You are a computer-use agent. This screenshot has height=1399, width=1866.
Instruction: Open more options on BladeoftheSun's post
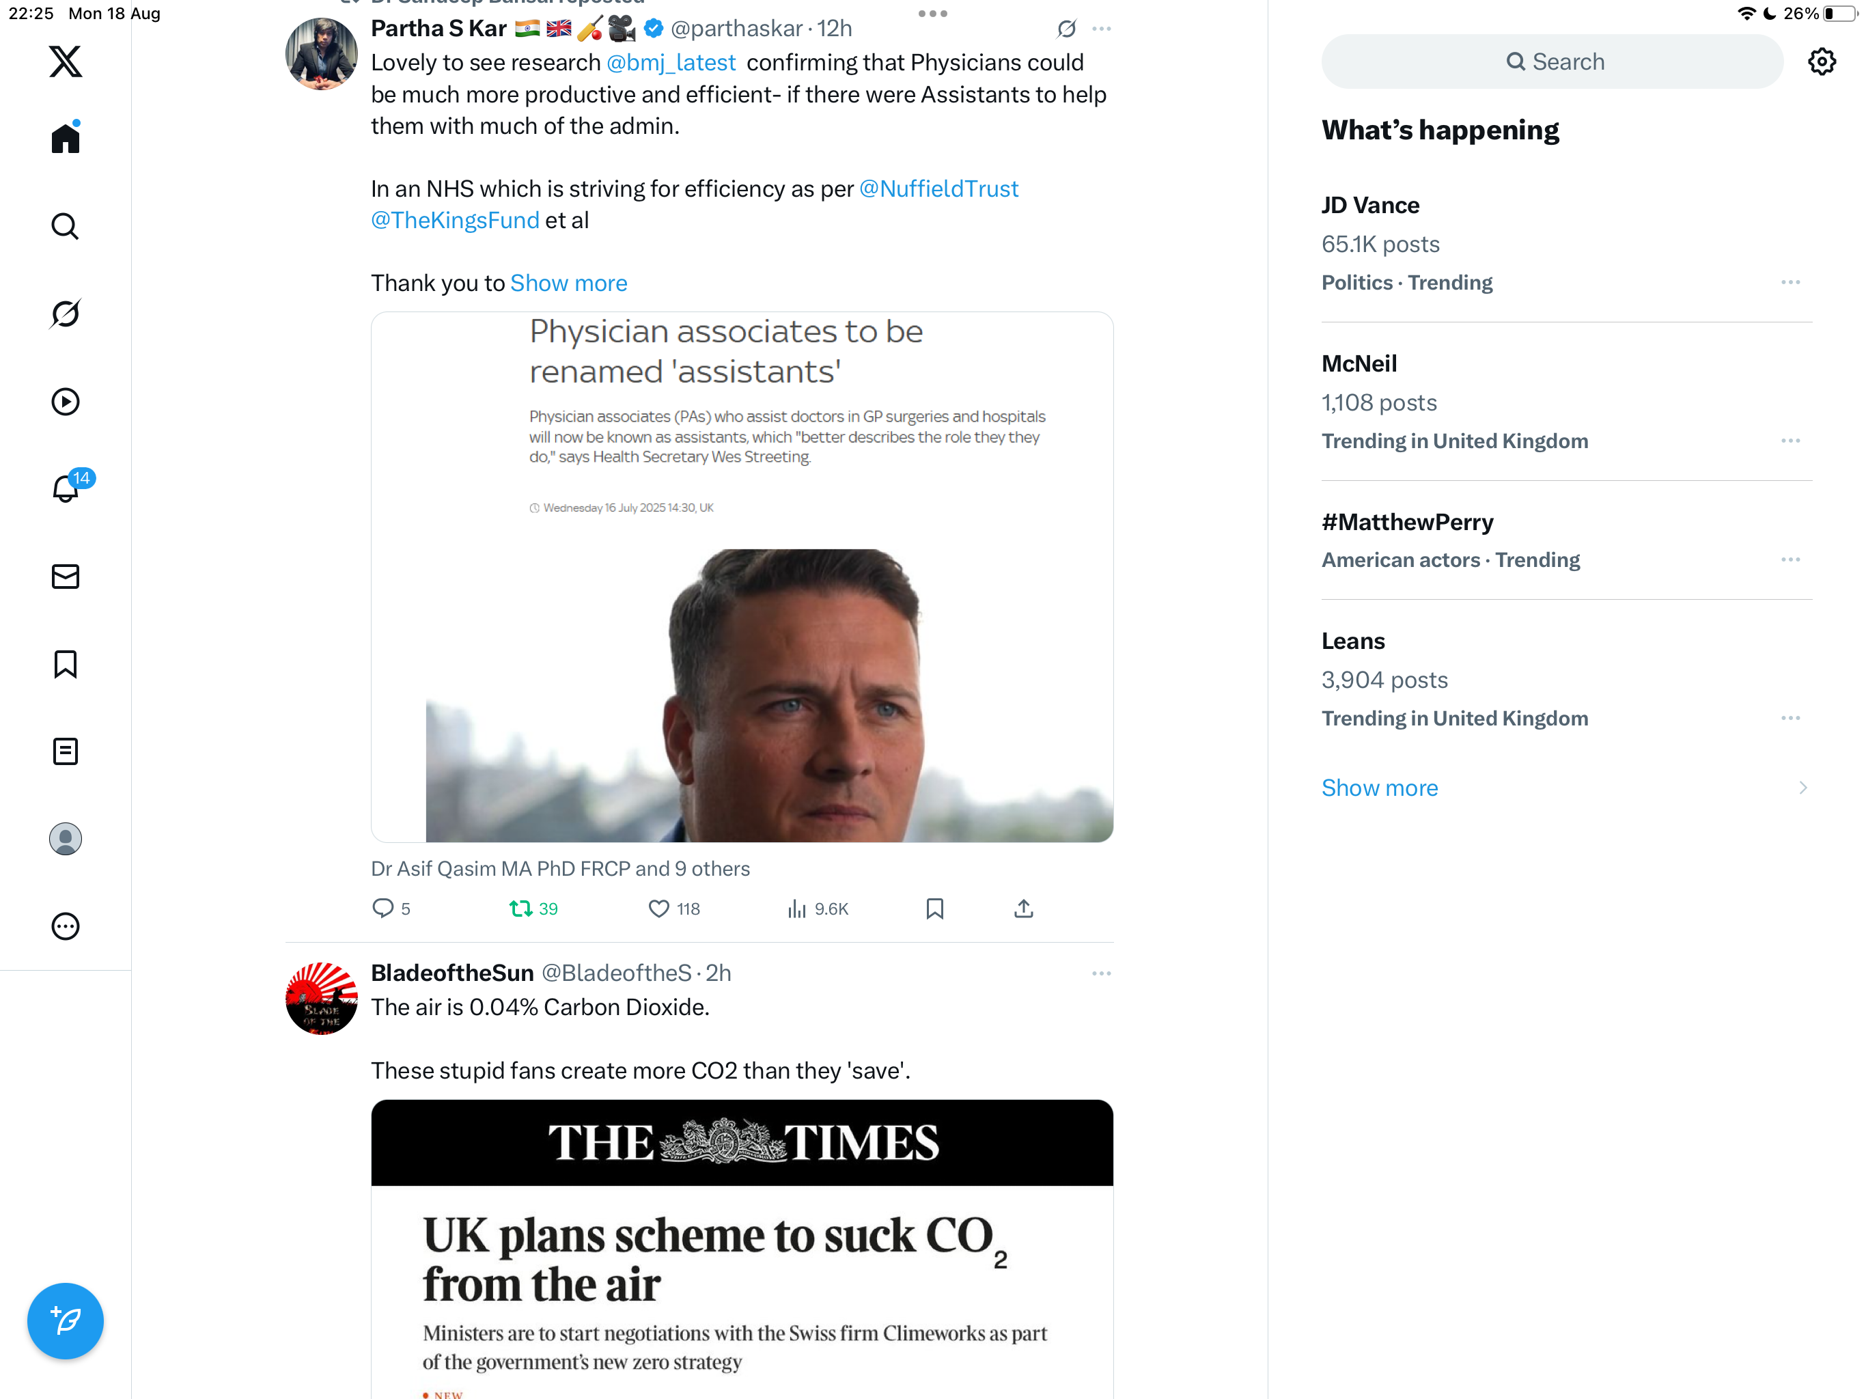point(1101,973)
